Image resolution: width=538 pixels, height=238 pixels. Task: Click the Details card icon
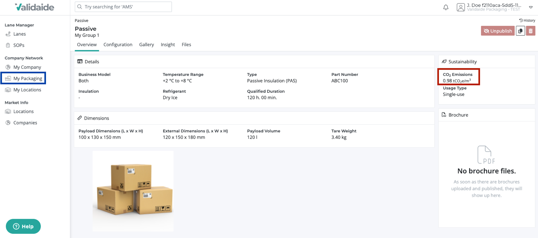pos(80,62)
